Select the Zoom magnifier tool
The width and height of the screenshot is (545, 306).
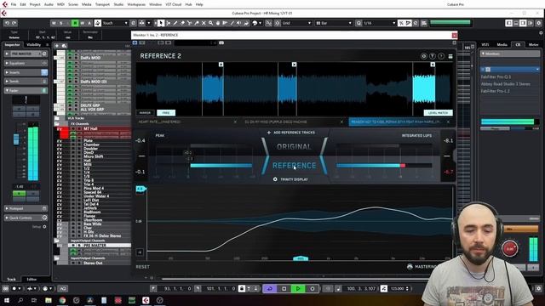click(210, 23)
